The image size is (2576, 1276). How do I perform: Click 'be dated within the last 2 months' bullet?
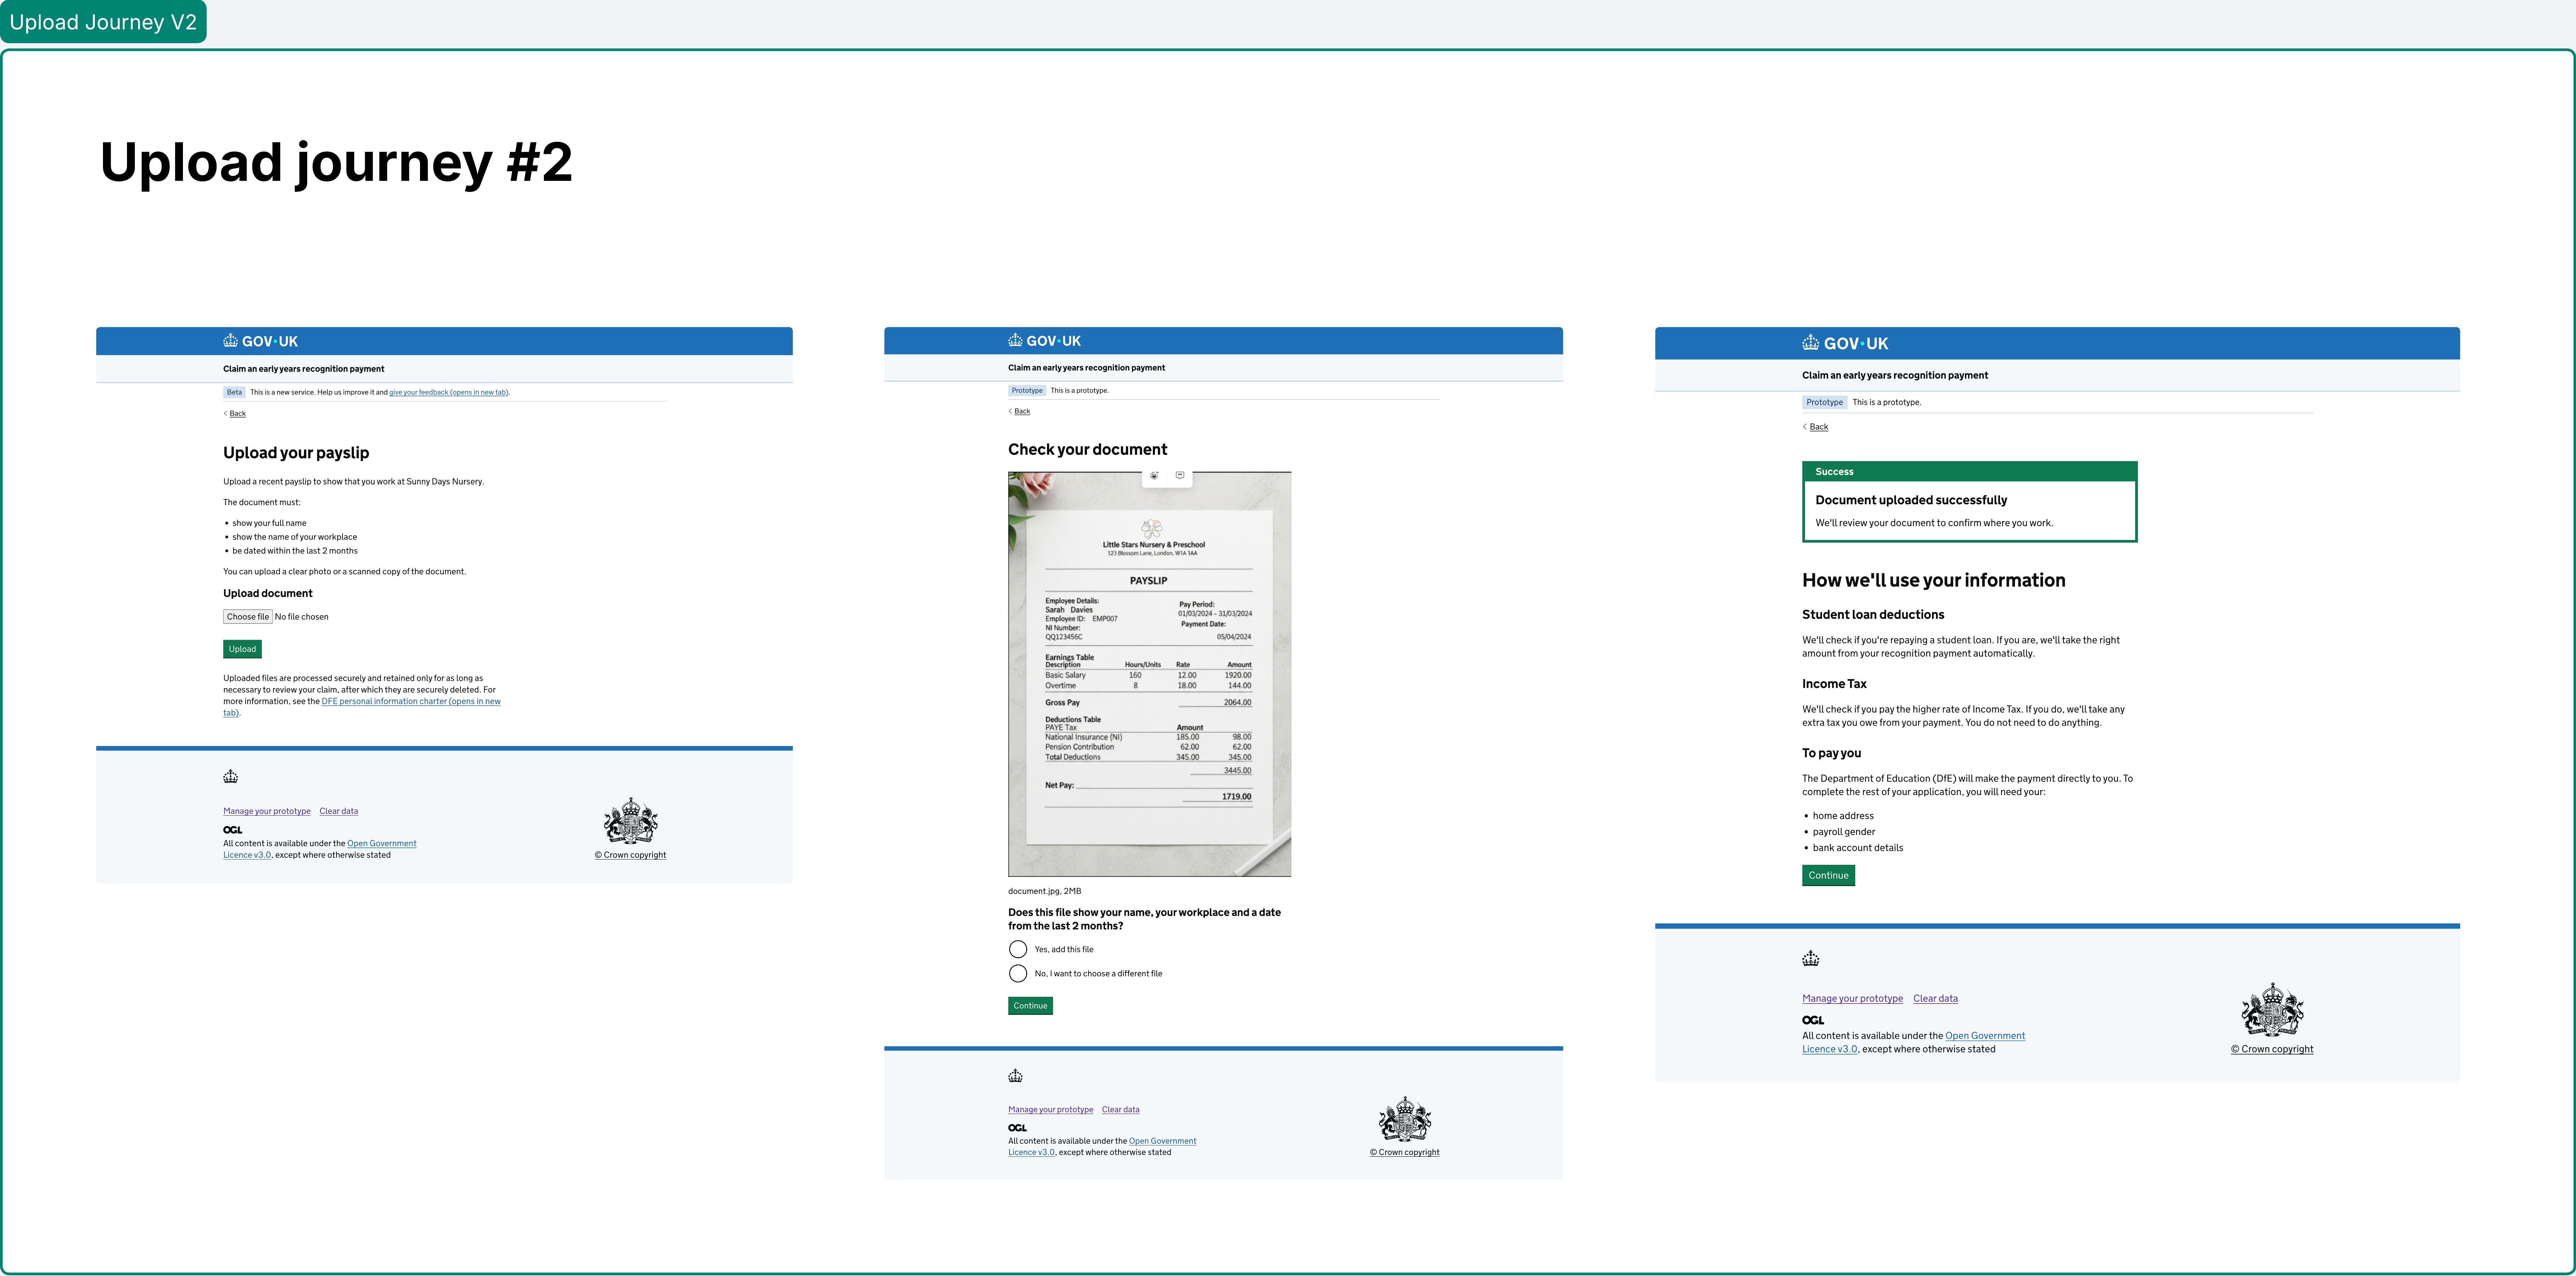pos(295,551)
